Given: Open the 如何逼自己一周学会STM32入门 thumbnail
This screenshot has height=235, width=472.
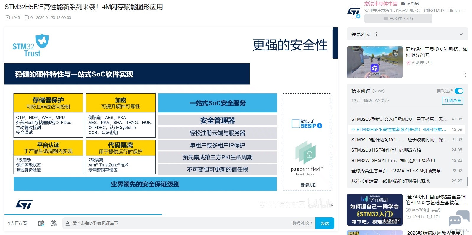Looking at the screenshot, I should pyautogui.click(x=375, y=210).
